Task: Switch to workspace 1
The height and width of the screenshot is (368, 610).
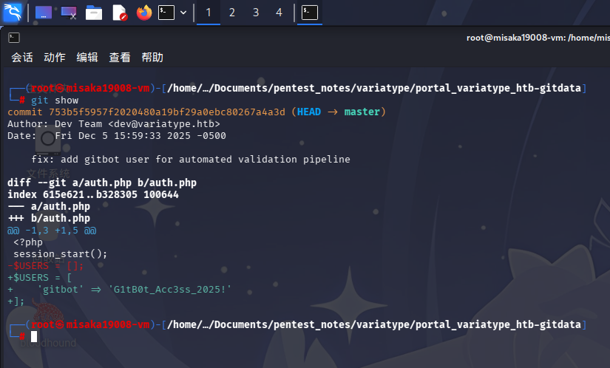Action: [209, 13]
